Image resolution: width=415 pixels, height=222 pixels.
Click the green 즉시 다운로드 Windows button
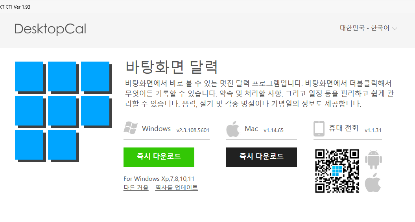159,157
